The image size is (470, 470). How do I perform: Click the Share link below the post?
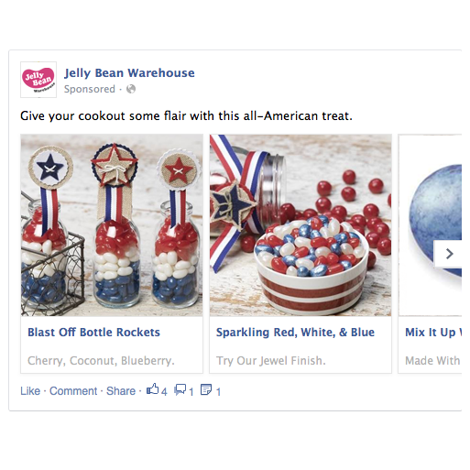[x=121, y=391]
